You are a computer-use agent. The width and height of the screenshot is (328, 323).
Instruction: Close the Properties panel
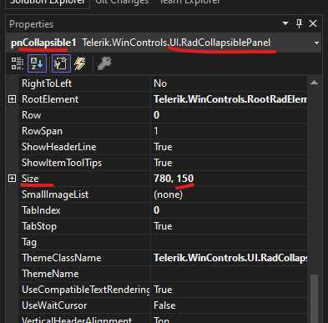(x=313, y=23)
